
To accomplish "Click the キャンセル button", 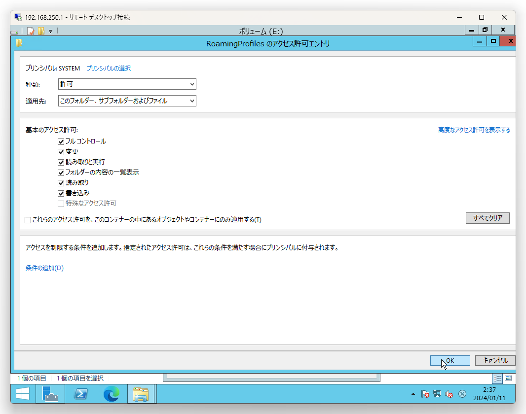I will click(495, 361).
